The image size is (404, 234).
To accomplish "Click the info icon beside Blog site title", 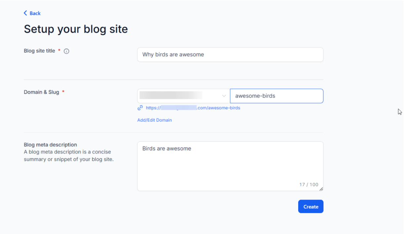I will pyautogui.click(x=66, y=51).
